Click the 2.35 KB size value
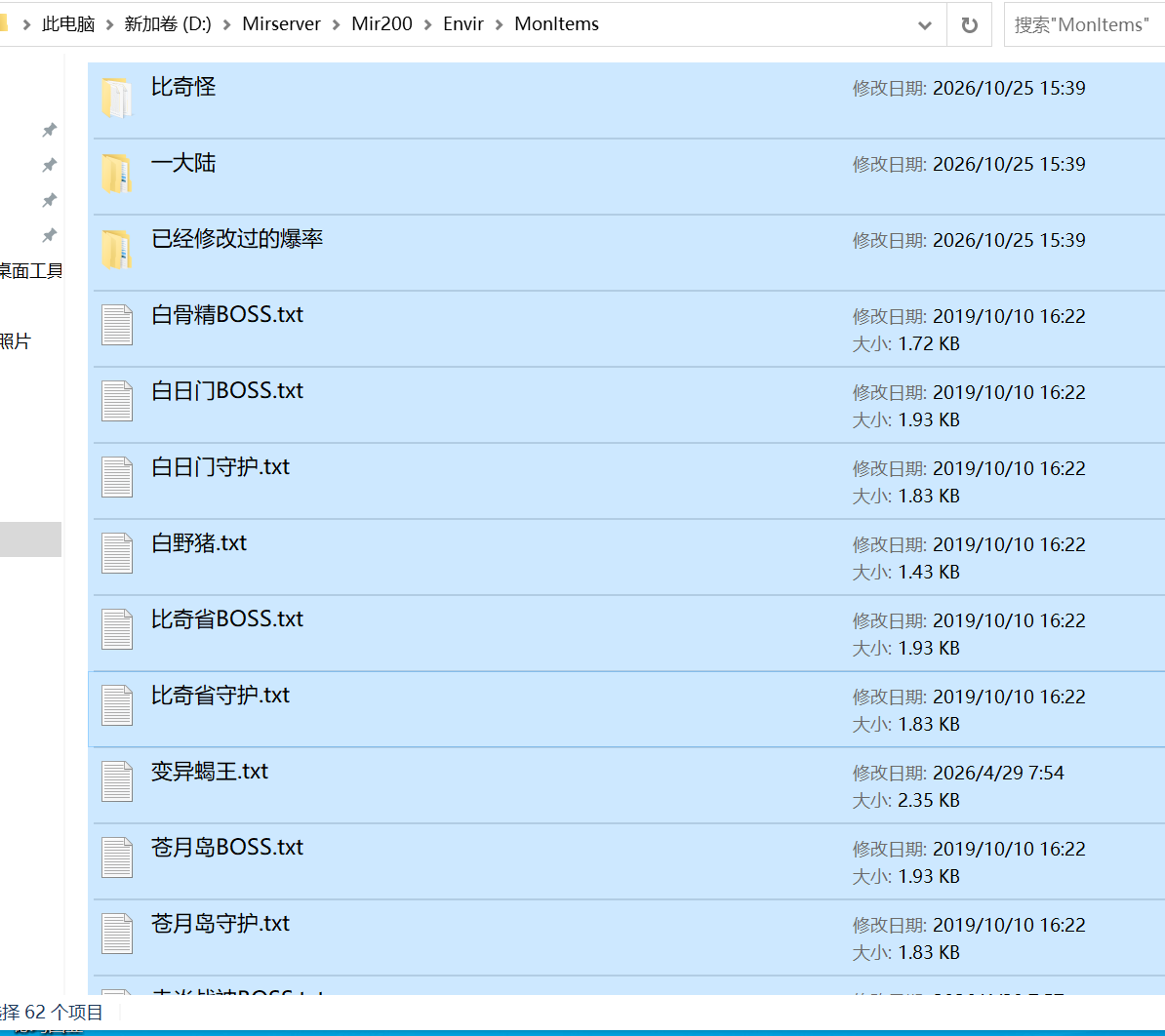The image size is (1165, 1036). point(929,801)
